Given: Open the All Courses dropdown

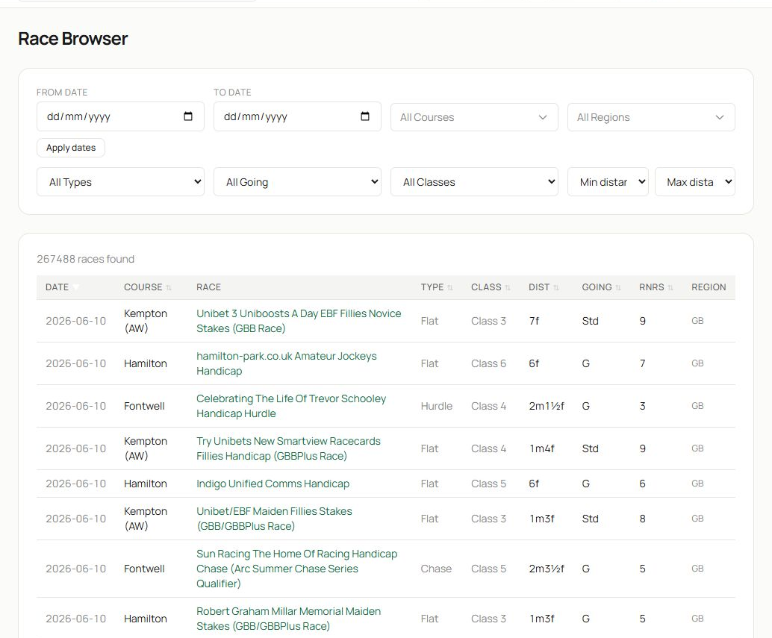Looking at the screenshot, I should click(474, 117).
